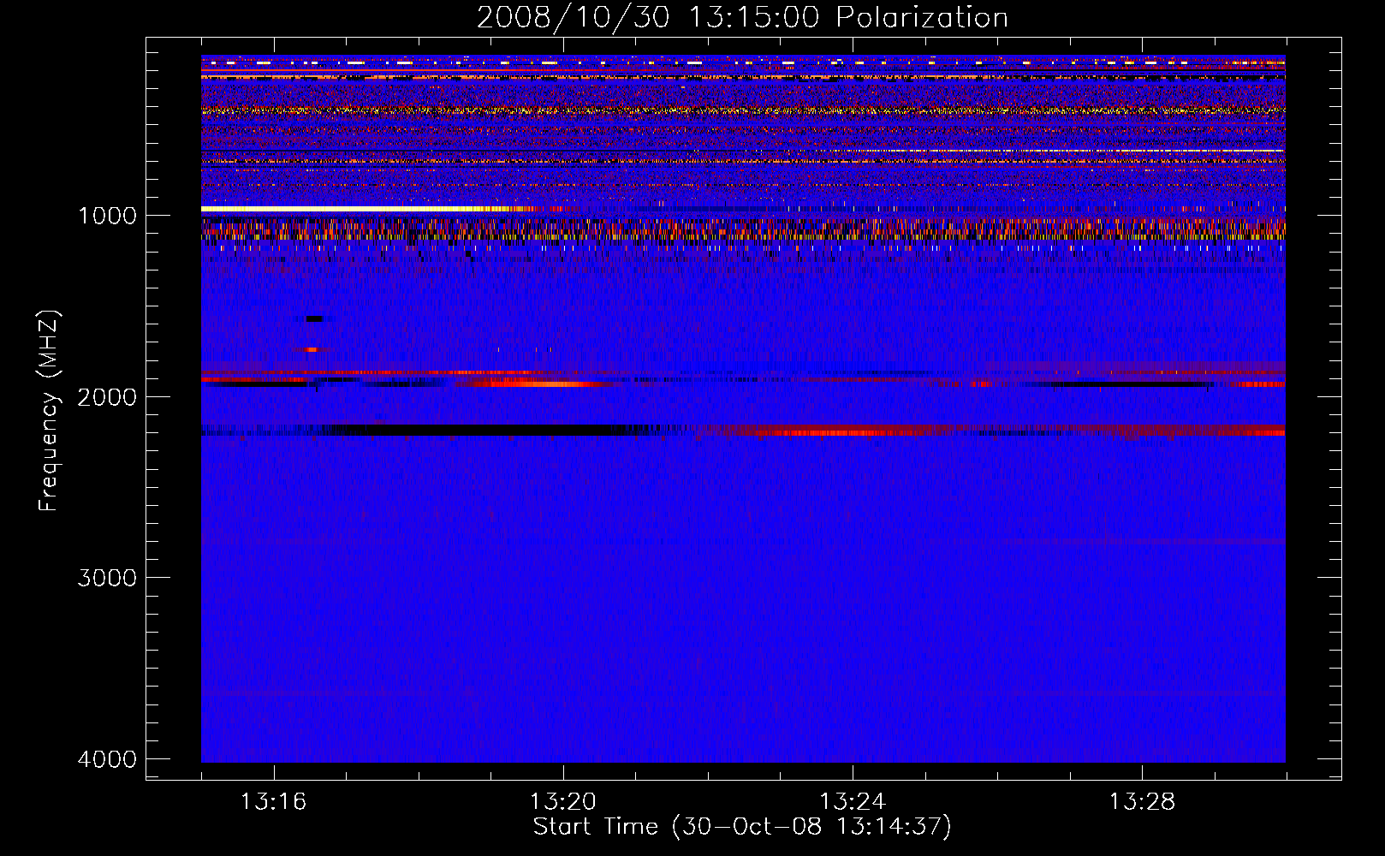Click the 13:16 time tick label
The height and width of the screenshot is (856, 1385).
(x=273, y=802)
